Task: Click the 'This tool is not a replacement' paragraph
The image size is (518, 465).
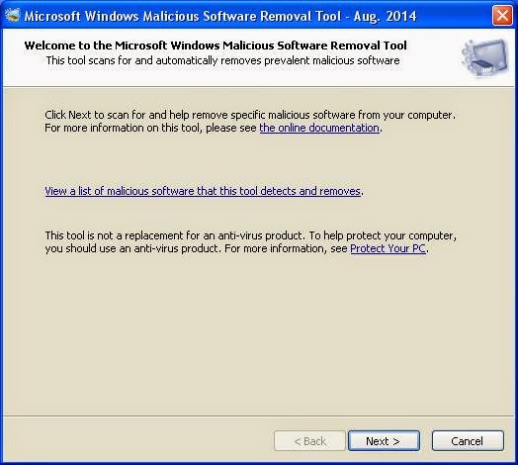Action: tap(251, 242)
